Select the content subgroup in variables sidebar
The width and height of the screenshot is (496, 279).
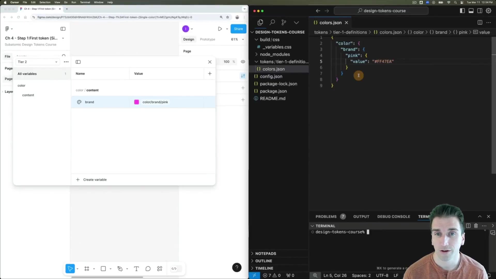coord(28,95)
